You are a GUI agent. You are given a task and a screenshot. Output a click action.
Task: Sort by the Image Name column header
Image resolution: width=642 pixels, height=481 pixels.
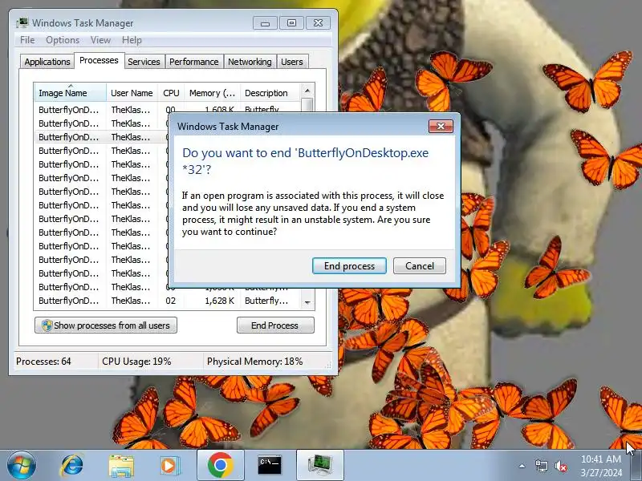tap(70, 93)
